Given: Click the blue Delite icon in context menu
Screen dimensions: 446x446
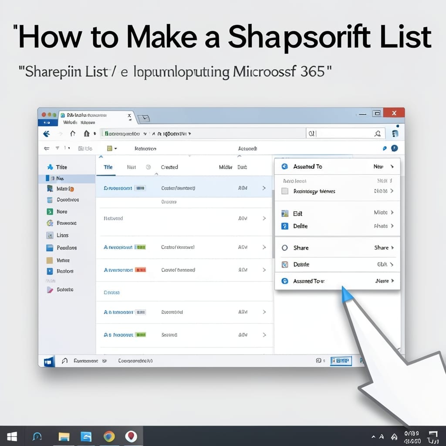Looking at the screenshot, I should [x=285, y=226].
